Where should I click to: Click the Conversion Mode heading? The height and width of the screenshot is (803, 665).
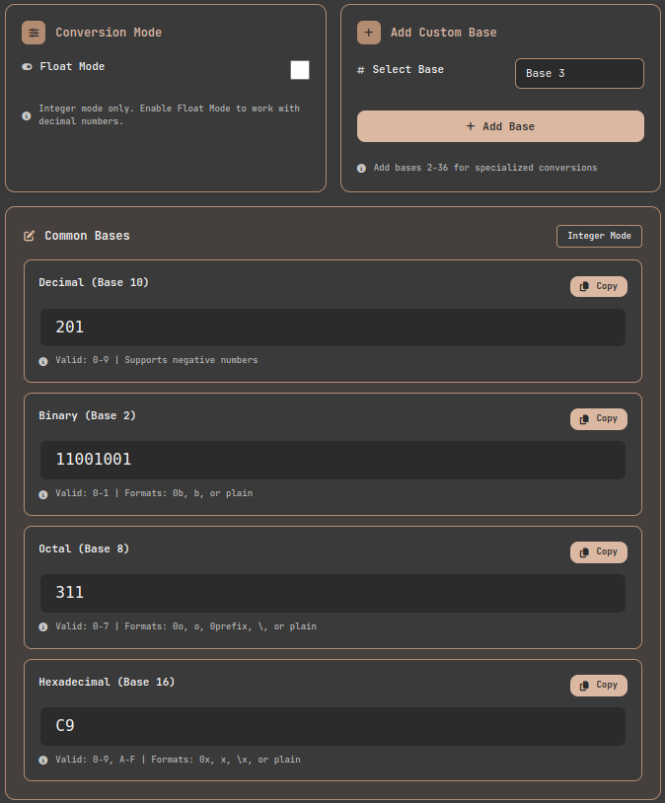(109, 33)
